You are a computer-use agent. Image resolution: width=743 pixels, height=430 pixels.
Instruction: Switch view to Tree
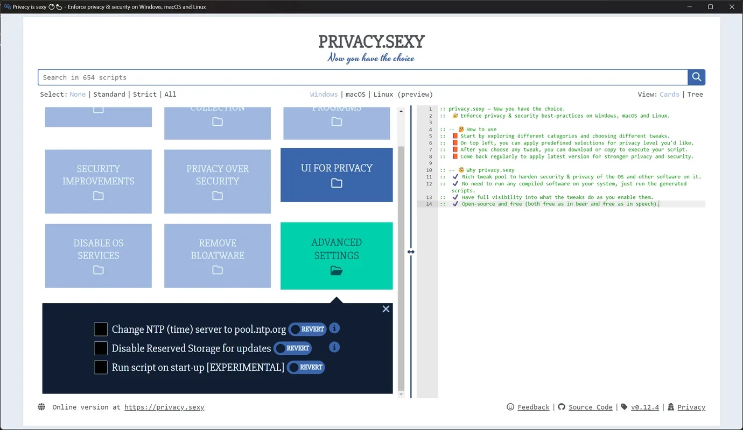pyautogui.click(x=695, y=94)
